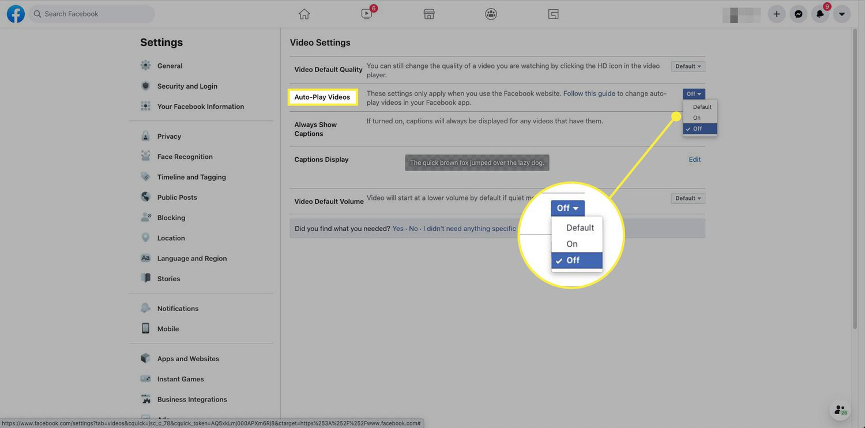865x428 pixels.
Task: Select Timeline and Tagging settings
Action: (x=191, y=177)
